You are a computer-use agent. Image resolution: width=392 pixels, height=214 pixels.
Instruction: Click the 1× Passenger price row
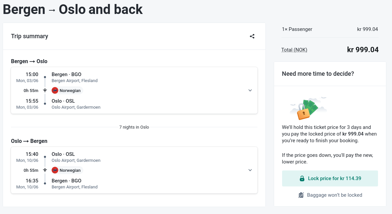click(330, 29)
